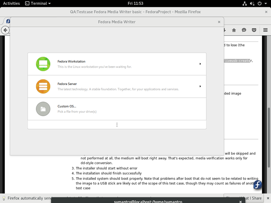Screen dimensions: 271x203
Task: Open Firefox home page icon
Action: [x=234, y=30]
